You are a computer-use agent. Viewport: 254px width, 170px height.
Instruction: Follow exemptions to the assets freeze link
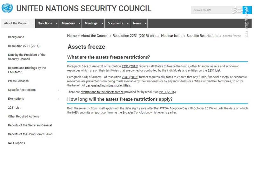click(102, 92)
